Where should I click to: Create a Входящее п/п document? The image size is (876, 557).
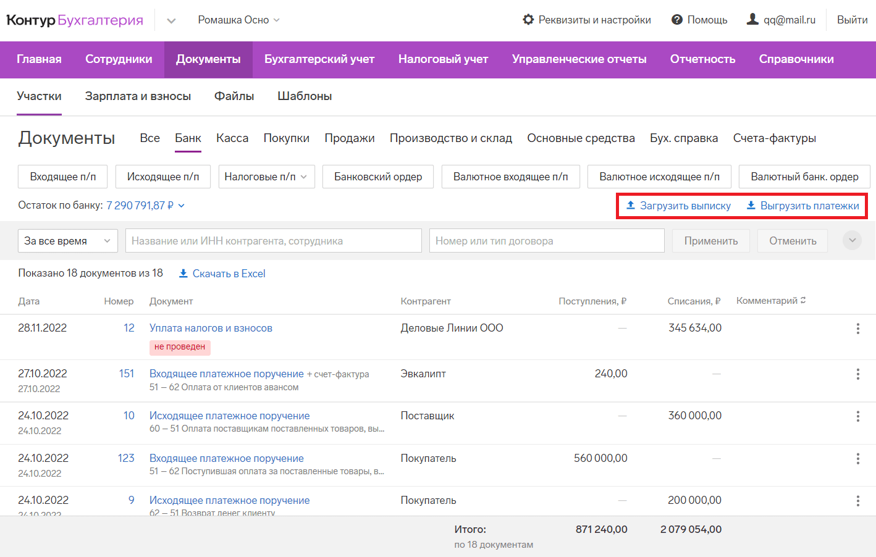(x=63, y=177)
